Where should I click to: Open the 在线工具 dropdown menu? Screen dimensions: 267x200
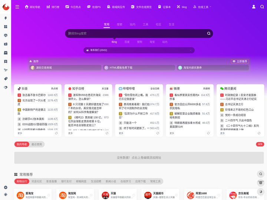pos(202,7)
